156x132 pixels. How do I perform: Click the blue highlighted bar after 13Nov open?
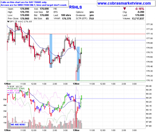(78, 64)
